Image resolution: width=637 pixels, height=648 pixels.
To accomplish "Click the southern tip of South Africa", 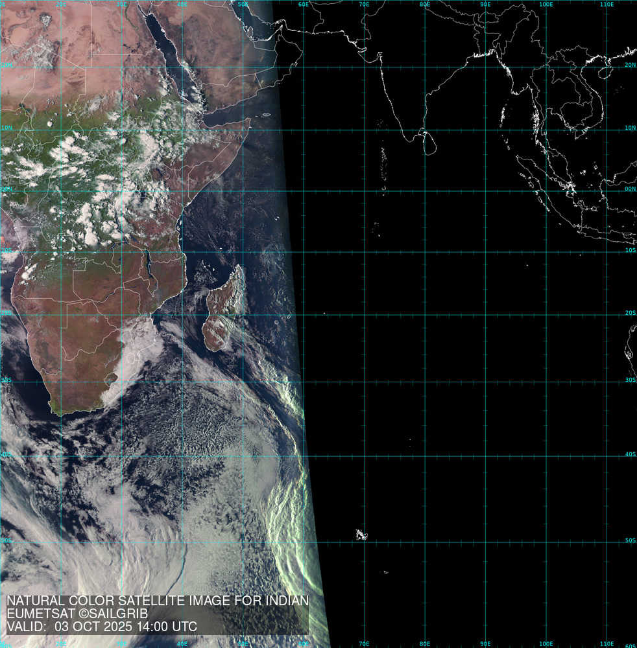I will (65, 413).
